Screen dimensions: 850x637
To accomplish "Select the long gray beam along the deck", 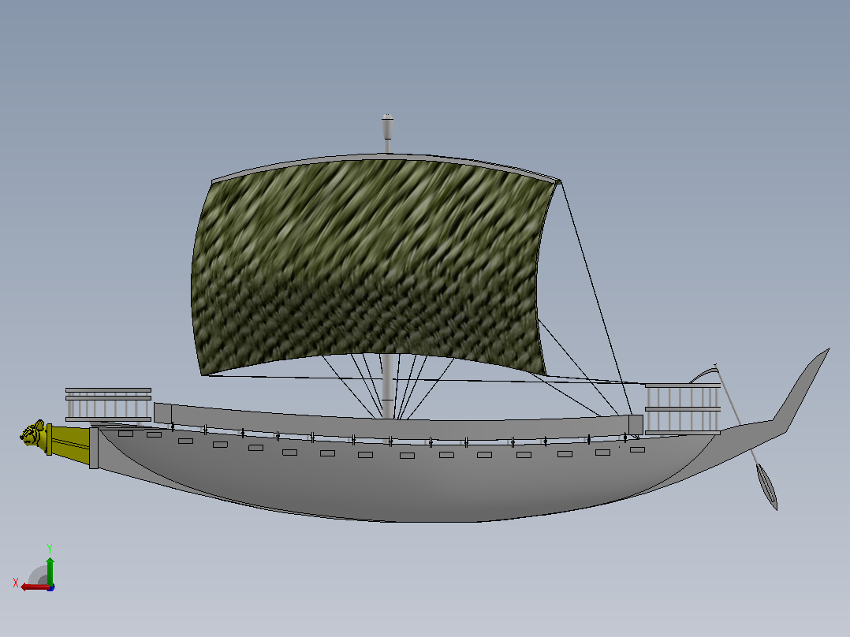I will 398,422.
